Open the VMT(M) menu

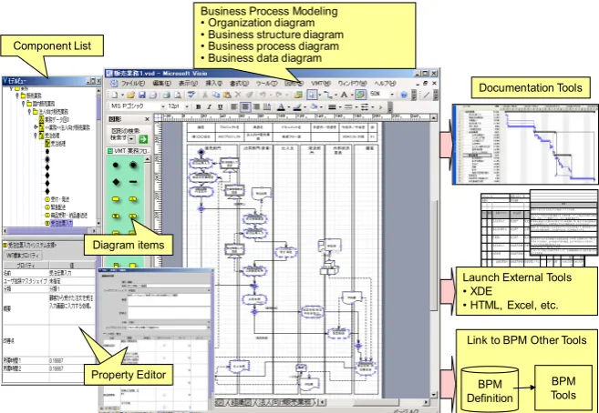321,83
